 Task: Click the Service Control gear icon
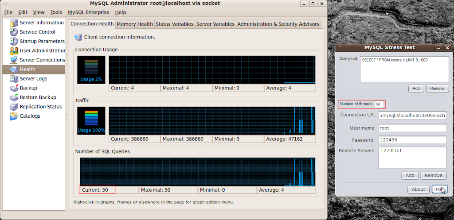coord(14,32)
